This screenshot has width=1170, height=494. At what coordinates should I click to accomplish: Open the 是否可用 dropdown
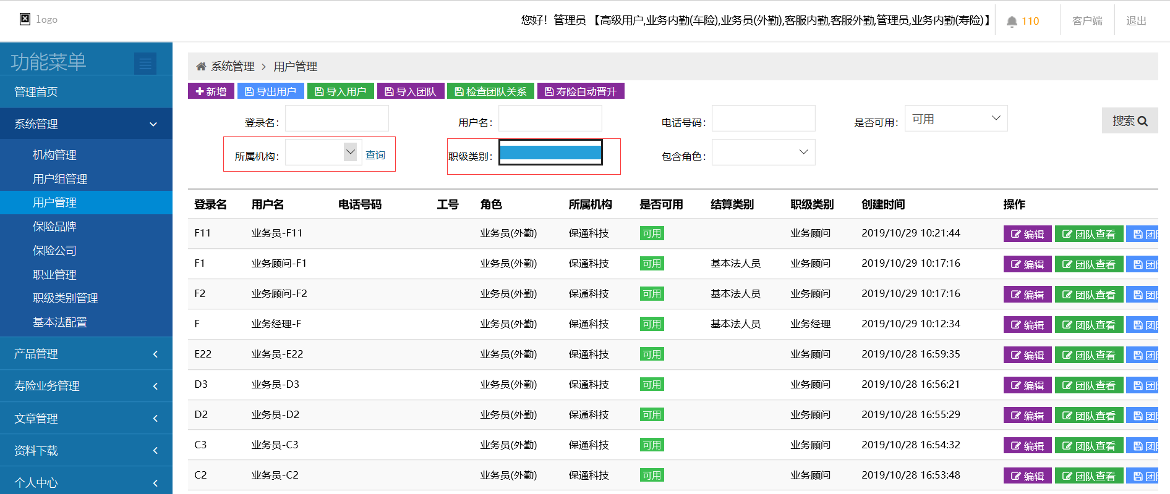point(955,119)
